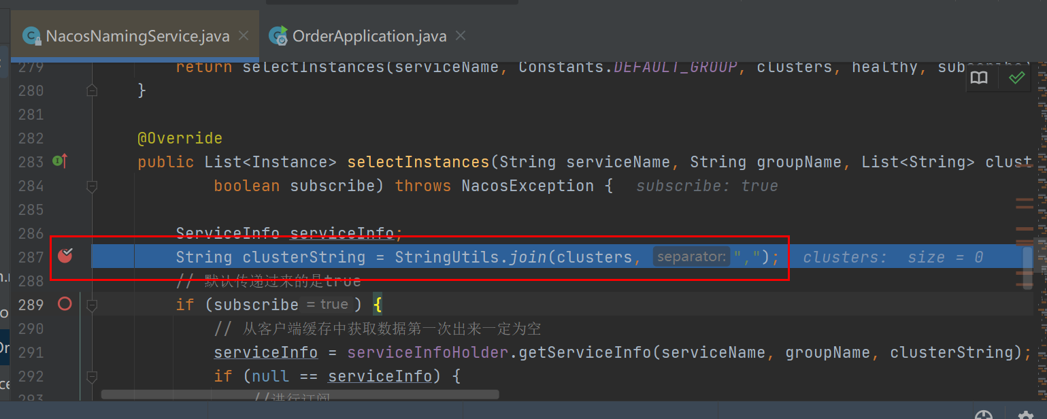The width and height of the screenshot is (1047, 419).
Task: Click the separator: inlay parameter hint
Action: 691,256
